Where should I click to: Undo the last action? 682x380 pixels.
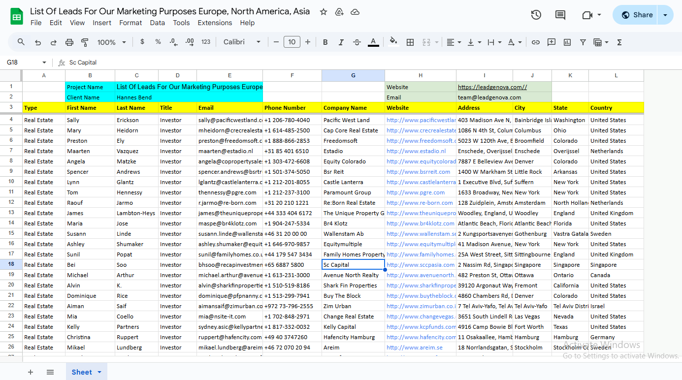38,42
